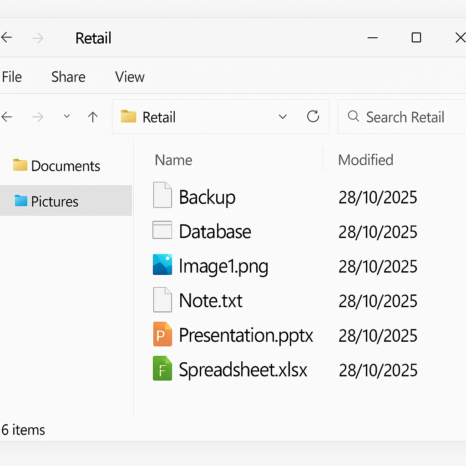Click the Image1.png picture file icon
The image size is (466, 466).
pos(162,265)
